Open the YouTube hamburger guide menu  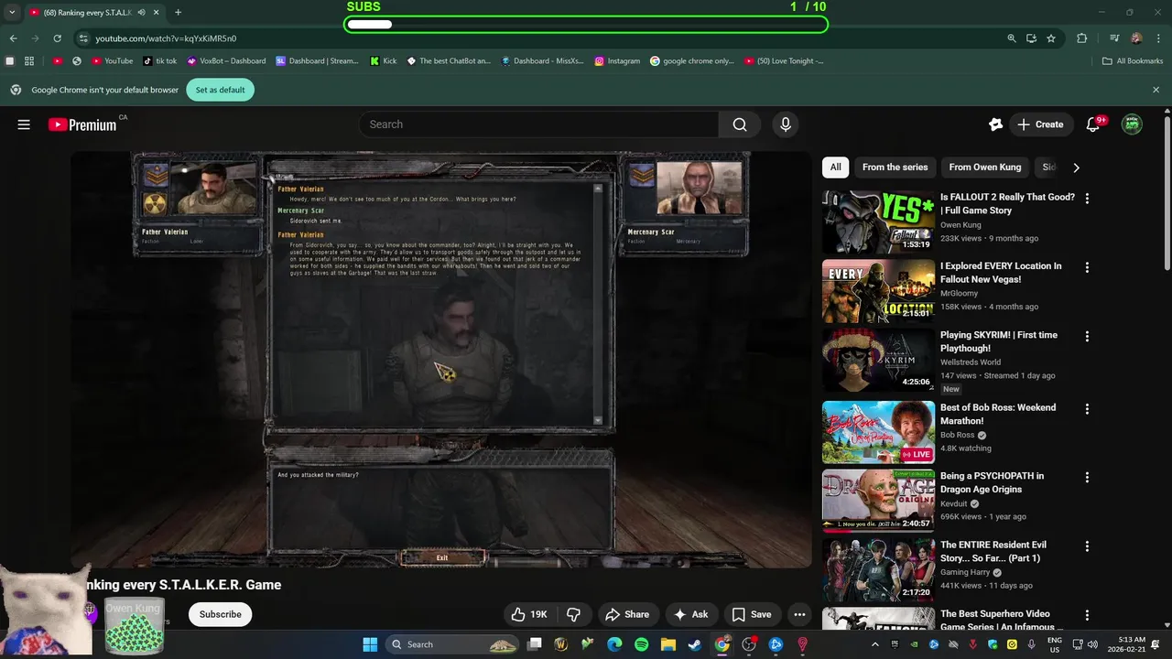24,124
